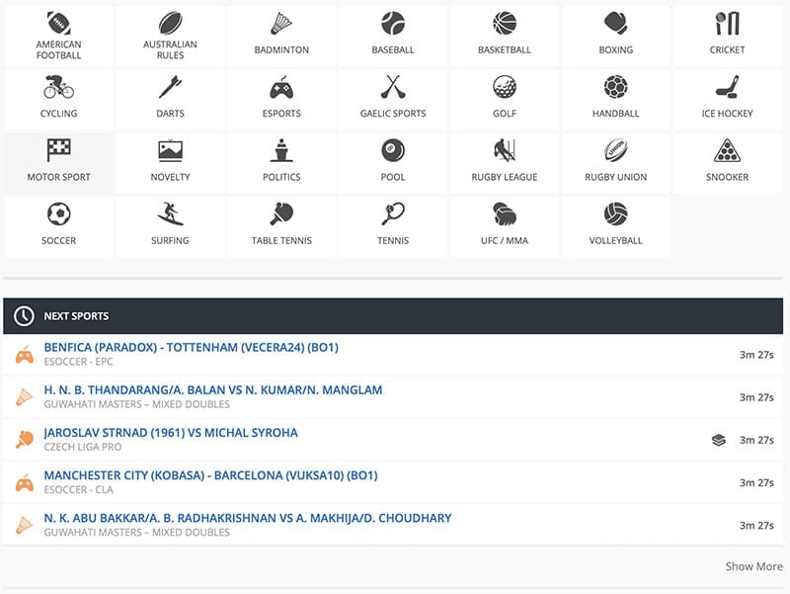This screenshot has height=594, width=790.
Task: Select the Table Tennis paddle tile icon
Action: [281, 213]
